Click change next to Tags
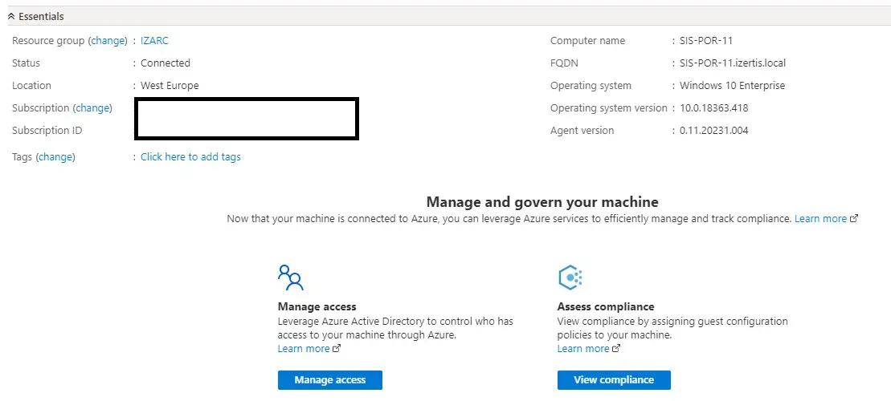 tap(55, 157)
